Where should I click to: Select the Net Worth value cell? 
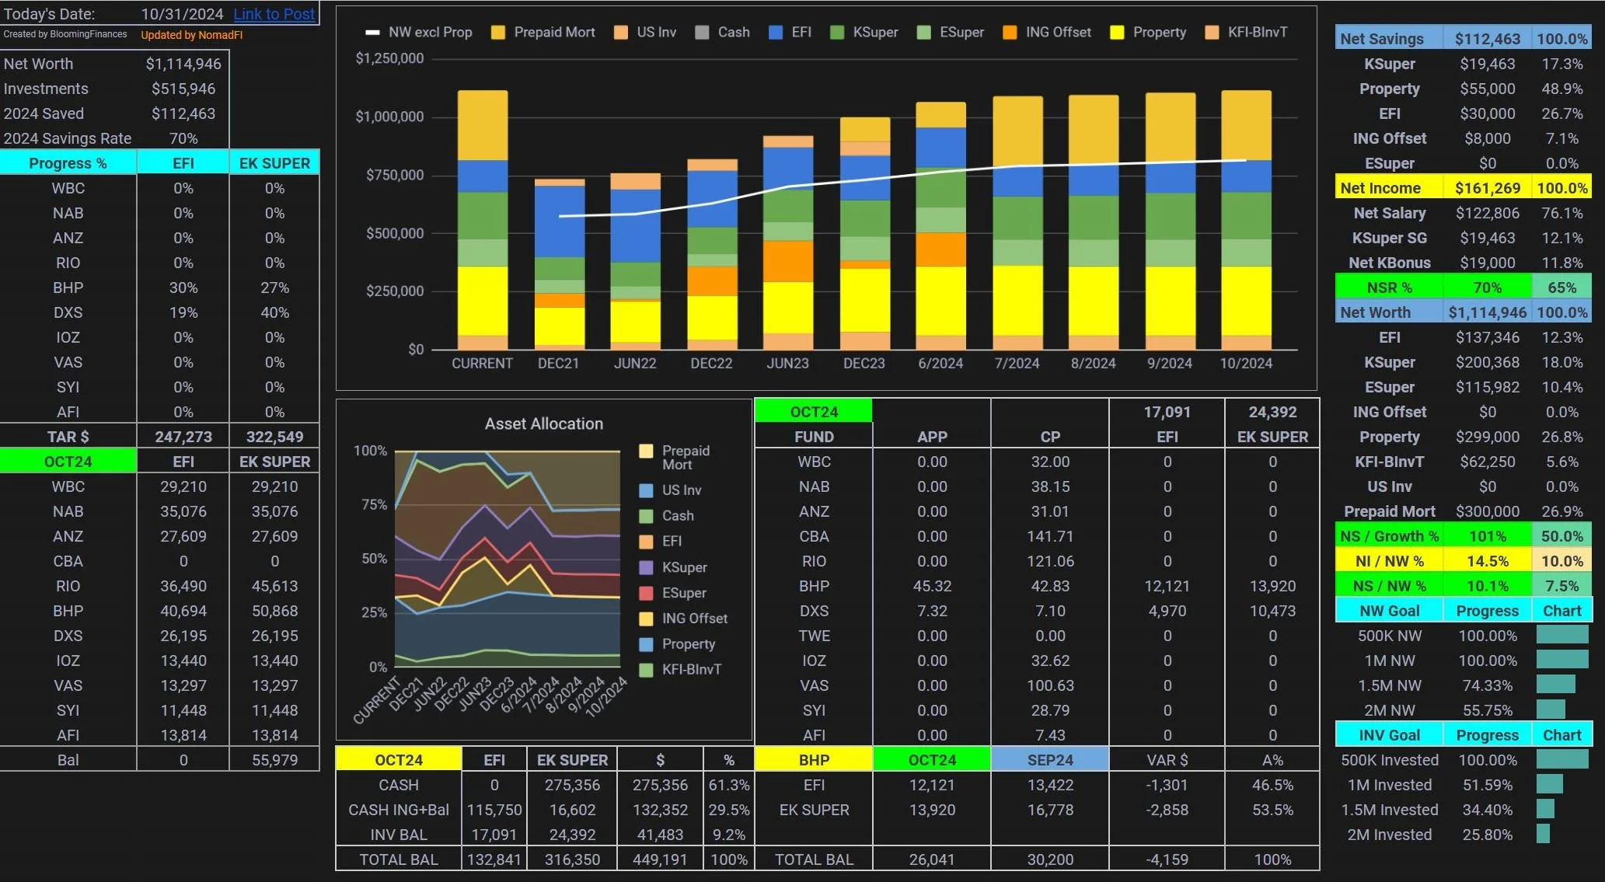point(183,64)
